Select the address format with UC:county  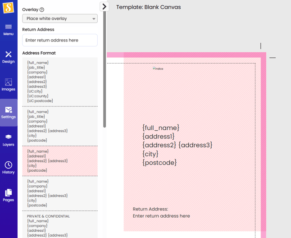60,82
